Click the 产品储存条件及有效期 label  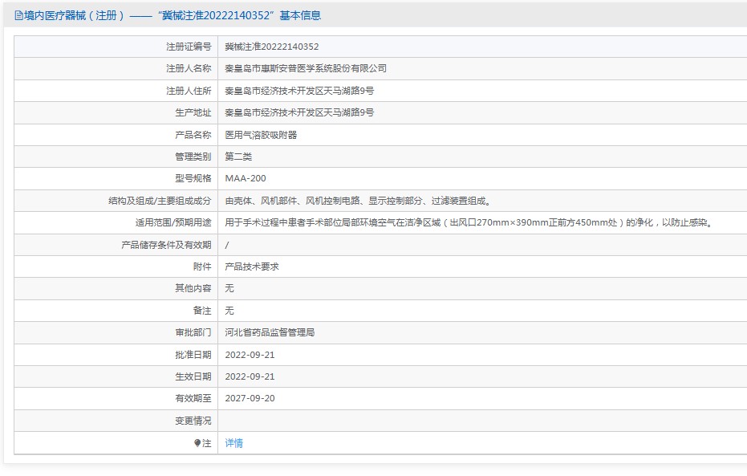[166, 245]
